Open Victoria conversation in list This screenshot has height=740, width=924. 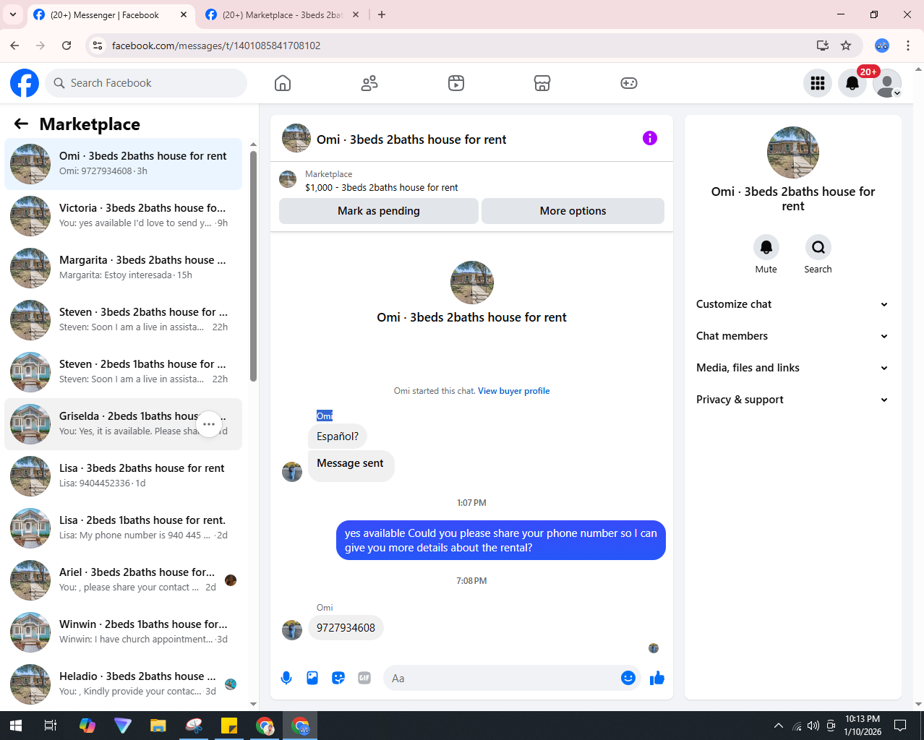124,216
